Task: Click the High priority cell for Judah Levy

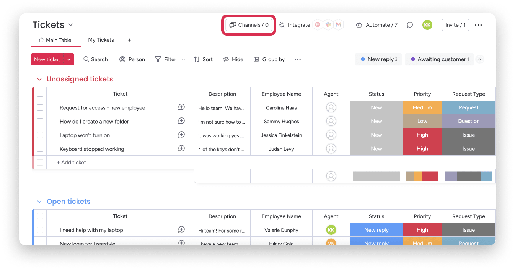Action: pyautogui.click(x=422, y=149)
